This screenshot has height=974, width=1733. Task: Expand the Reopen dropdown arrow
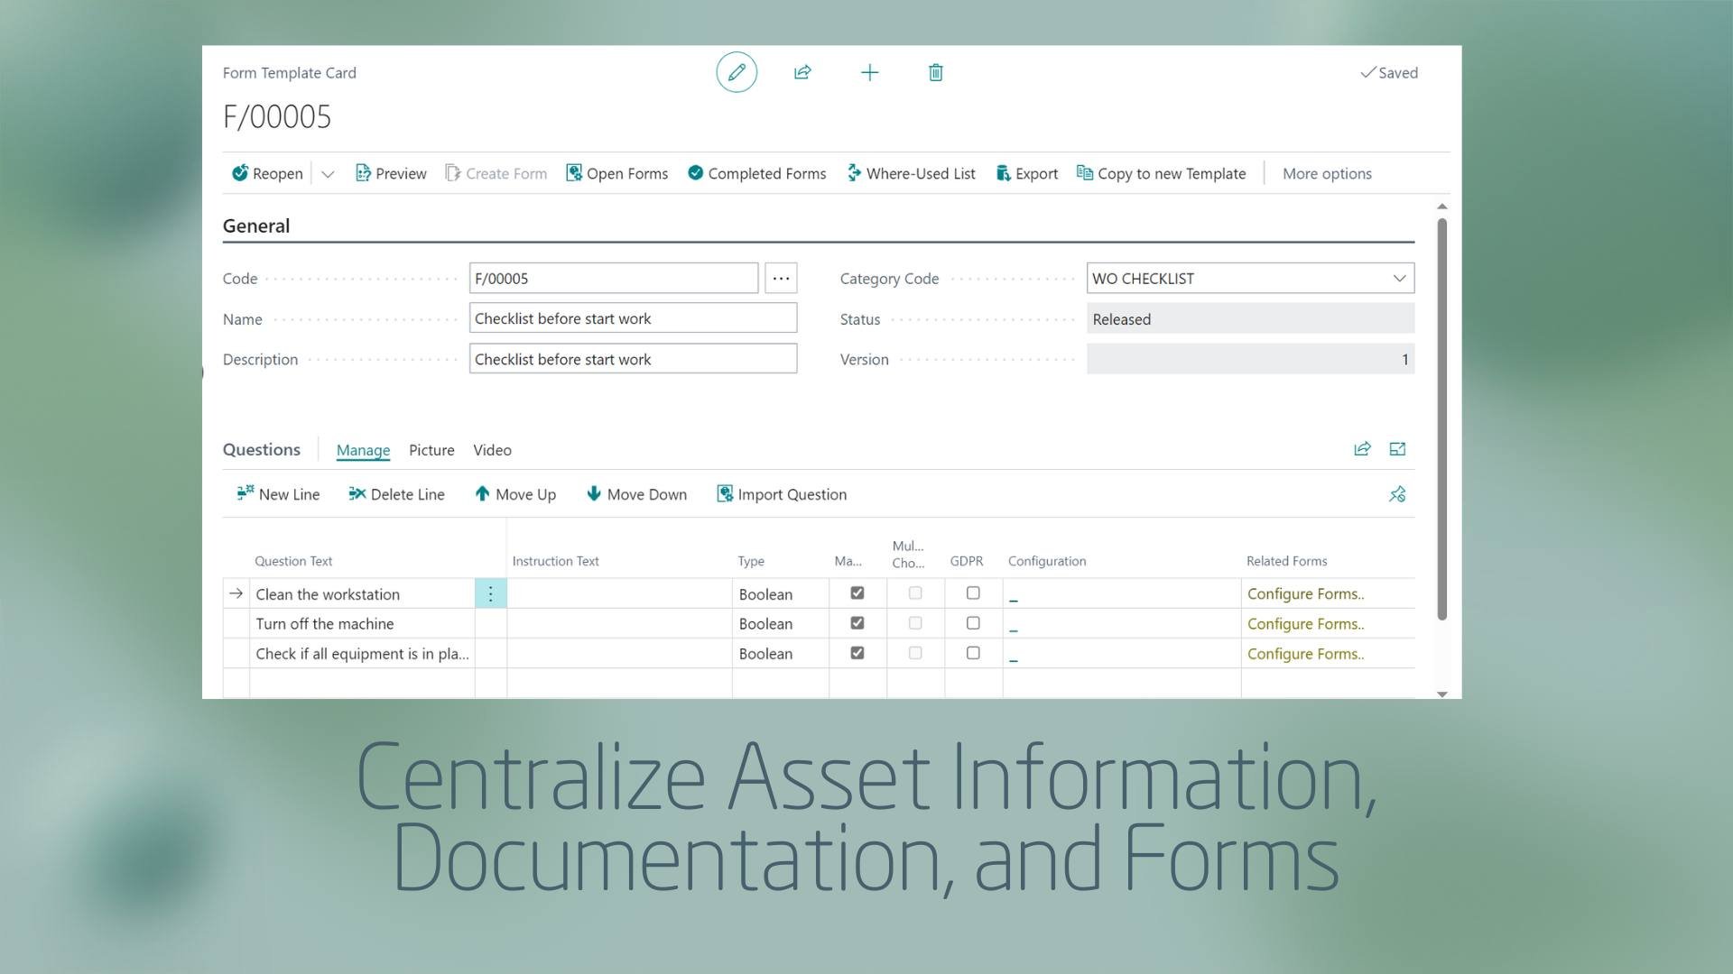(328, 173)
